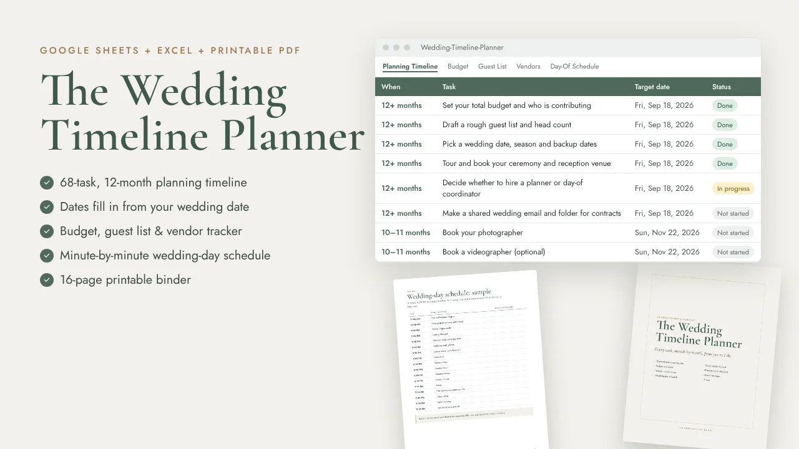This screenshot has height=449, width=799.
Task: Click the "Google Sheets + Excel + Printable PDF" tagline
Action: (170, 51)
